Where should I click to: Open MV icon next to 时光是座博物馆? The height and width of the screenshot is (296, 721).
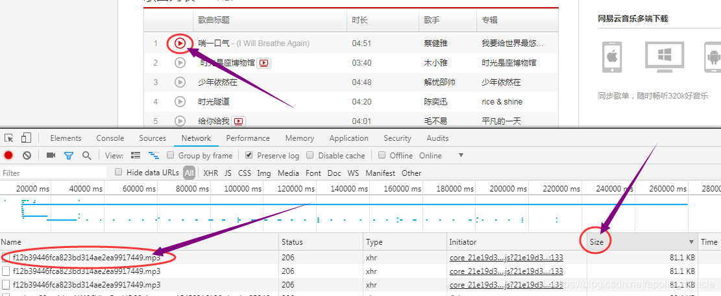coord(264,63)
